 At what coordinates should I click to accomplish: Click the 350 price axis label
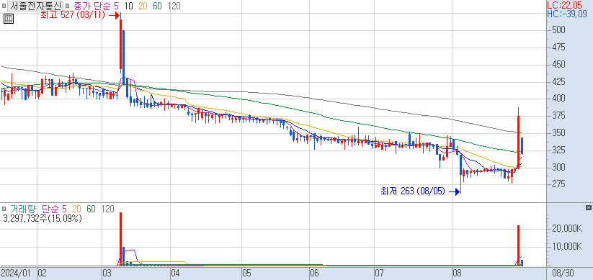[x=559, y=133]
